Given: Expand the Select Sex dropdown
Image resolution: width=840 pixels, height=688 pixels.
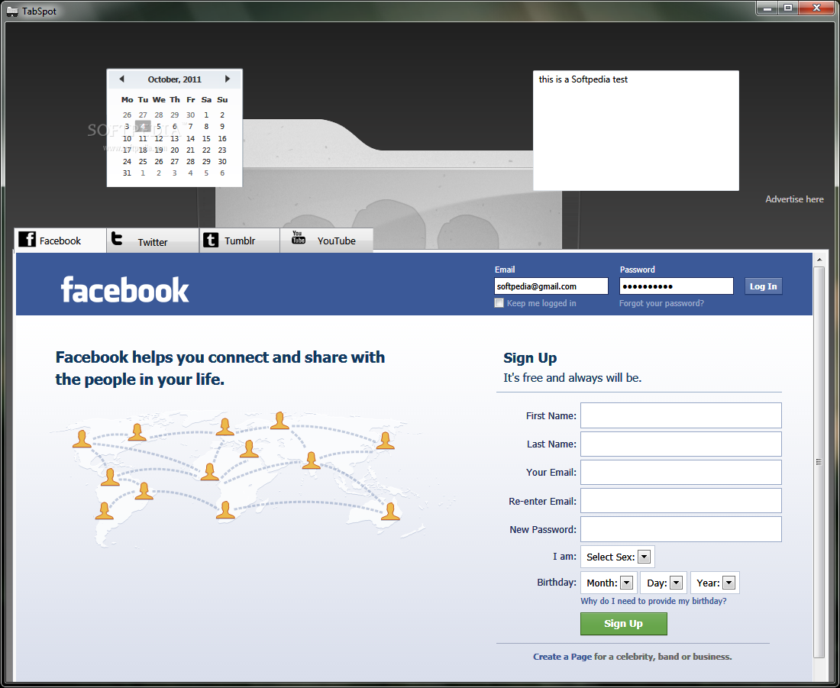Looking at the screenshot, I should [644, 557].
